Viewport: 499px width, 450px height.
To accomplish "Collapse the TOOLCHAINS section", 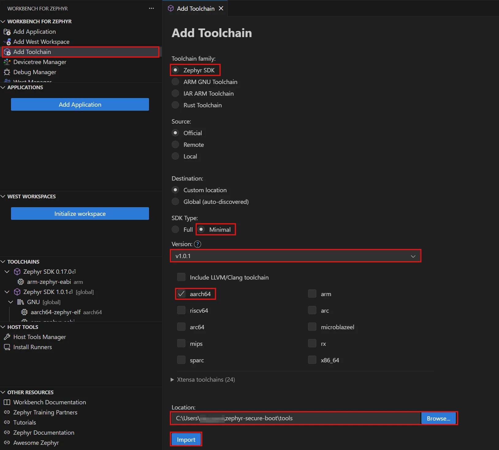I will 3,262.
